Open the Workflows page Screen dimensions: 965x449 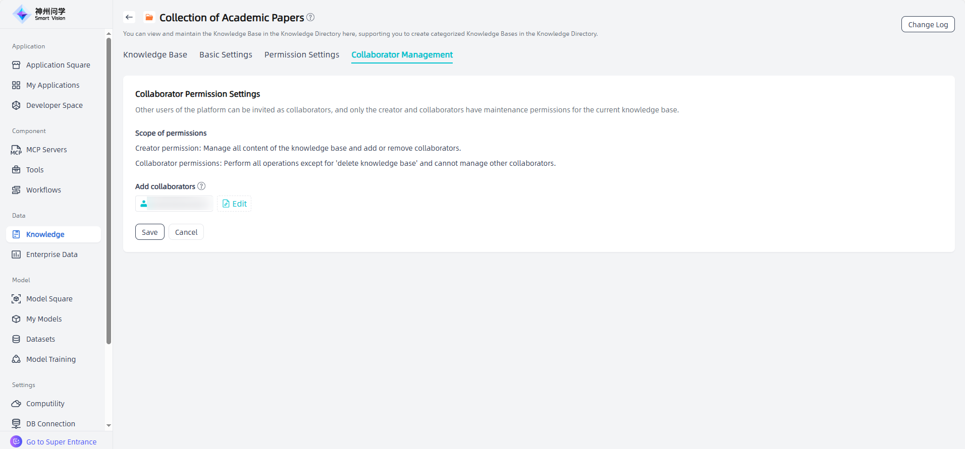click(43, 190)
